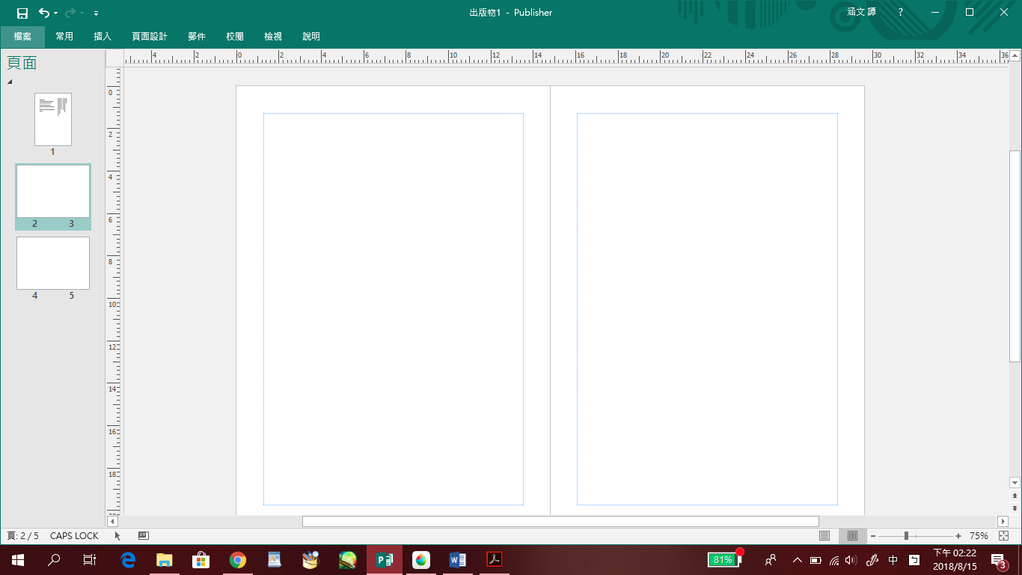Switch to single-page view in status bar

824,536
